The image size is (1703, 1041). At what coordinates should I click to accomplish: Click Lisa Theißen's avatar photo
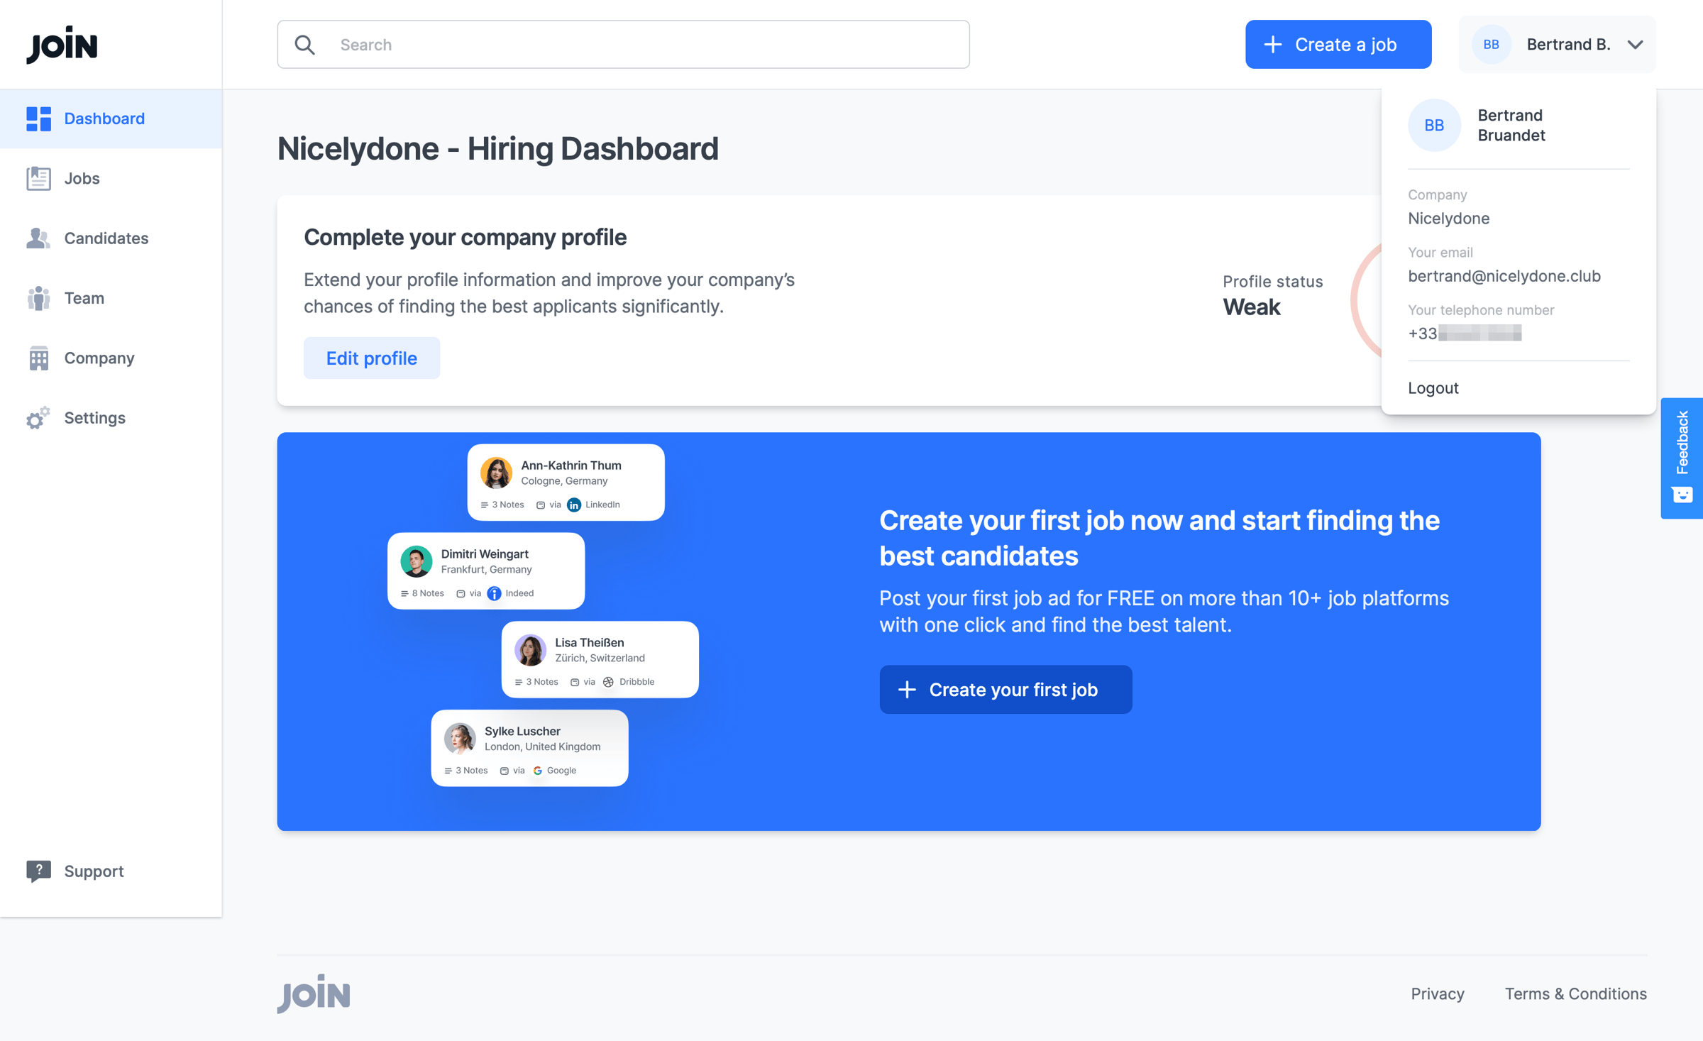pyautogui.click(x=530, y=650)
